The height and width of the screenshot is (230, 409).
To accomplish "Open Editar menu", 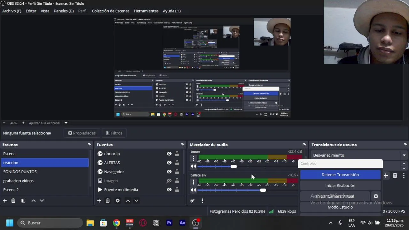I will 31,11.
